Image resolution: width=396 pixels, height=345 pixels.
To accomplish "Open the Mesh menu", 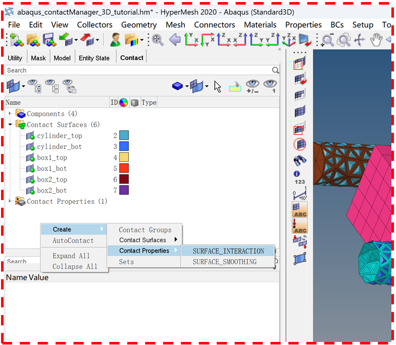I will point(175,25).
